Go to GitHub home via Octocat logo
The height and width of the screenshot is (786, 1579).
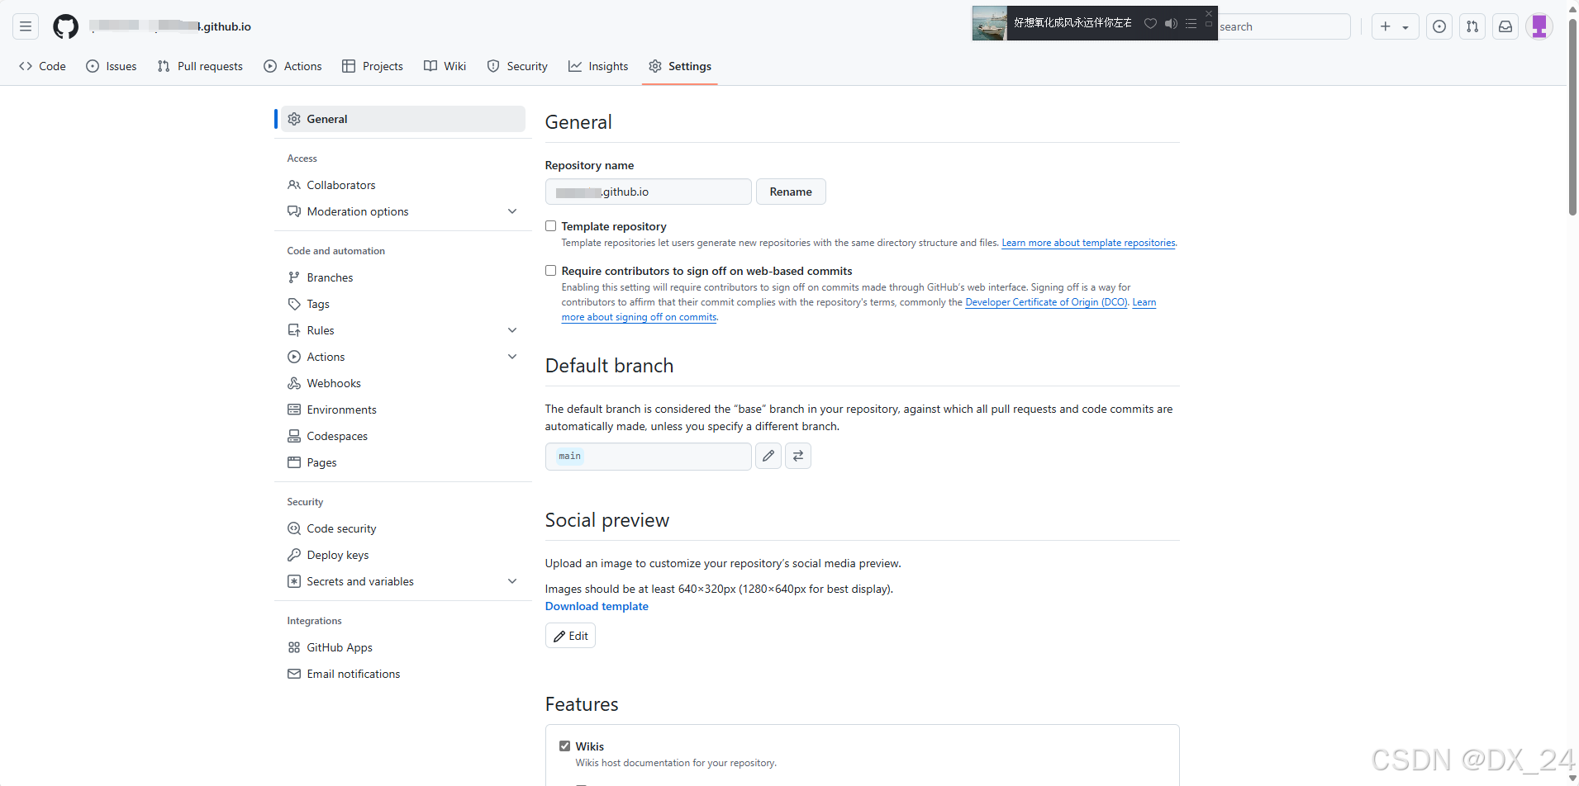coord(66,26)
